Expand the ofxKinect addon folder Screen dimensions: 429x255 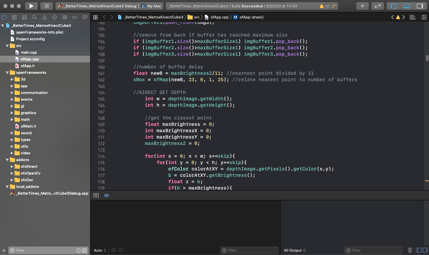[x=12, y=166]
